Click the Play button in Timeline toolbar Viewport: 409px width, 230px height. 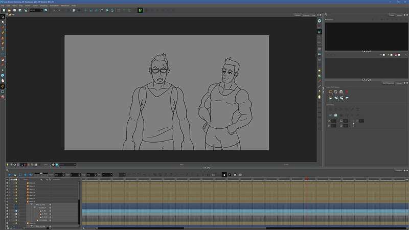(9, 175)
